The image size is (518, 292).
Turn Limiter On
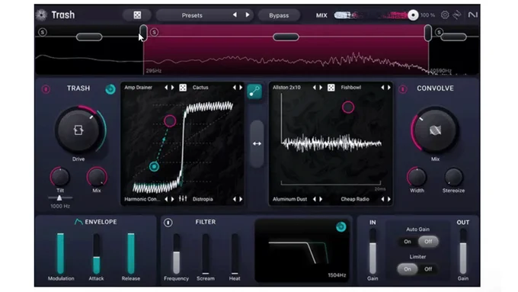(x=408, y=269)
